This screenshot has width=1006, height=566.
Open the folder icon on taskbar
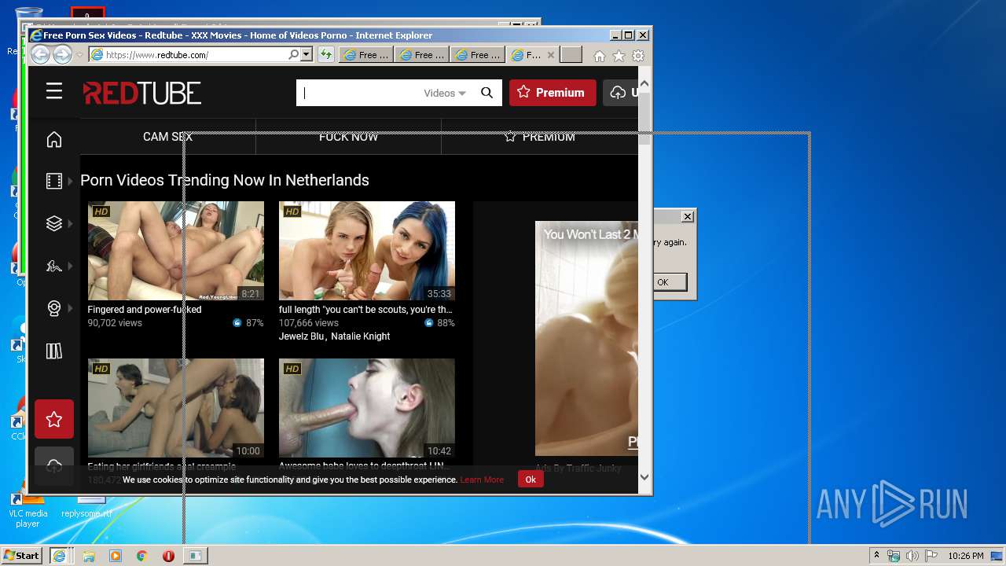[x=89, y=556]
